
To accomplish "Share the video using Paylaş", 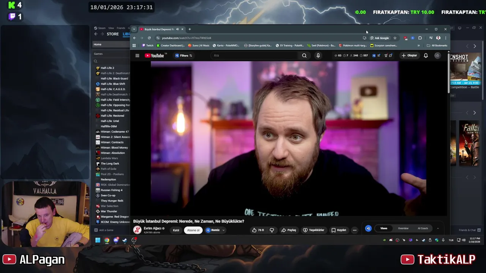I will click(x=289, y=230).
